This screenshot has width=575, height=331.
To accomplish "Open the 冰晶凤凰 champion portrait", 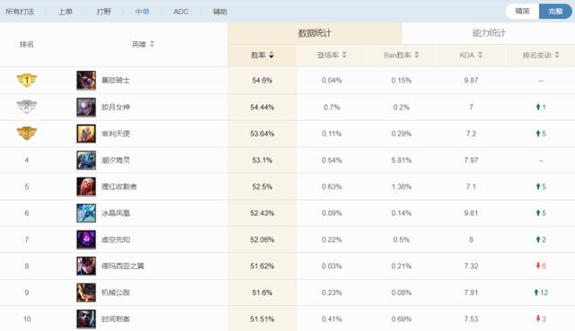I will [x=86, y=213].
